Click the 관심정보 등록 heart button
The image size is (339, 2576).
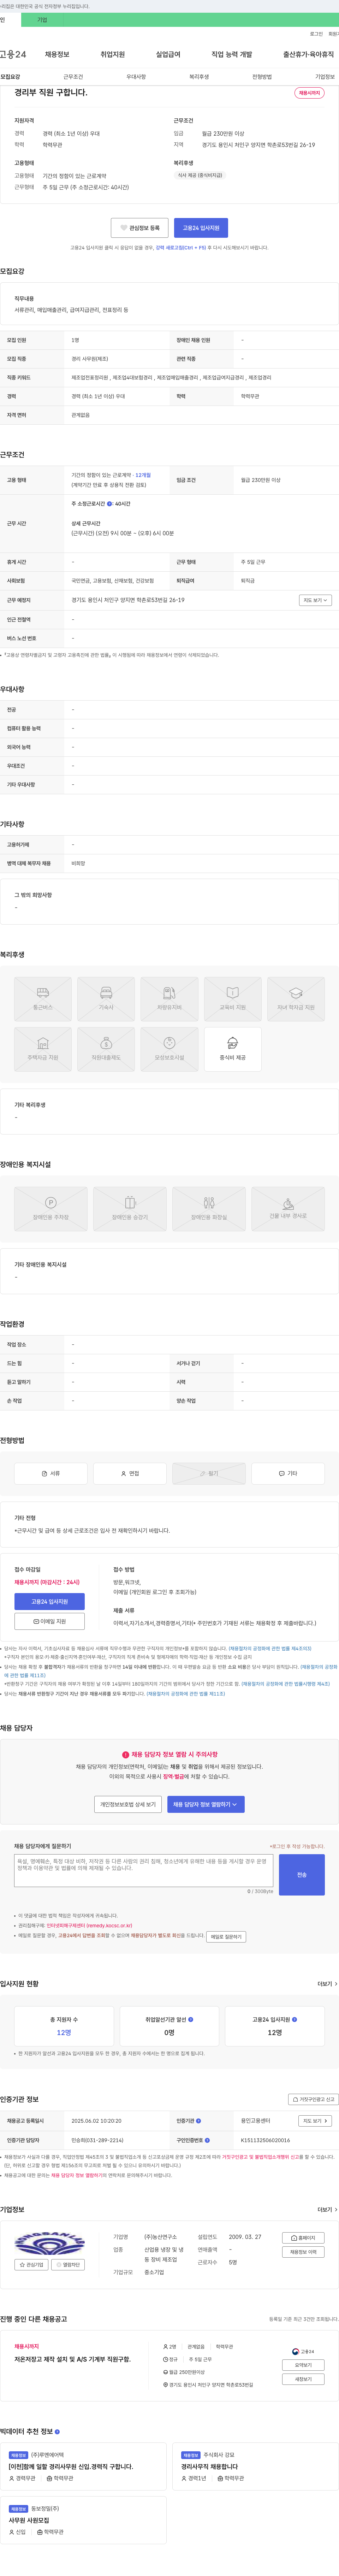click(x=139, y=228)
